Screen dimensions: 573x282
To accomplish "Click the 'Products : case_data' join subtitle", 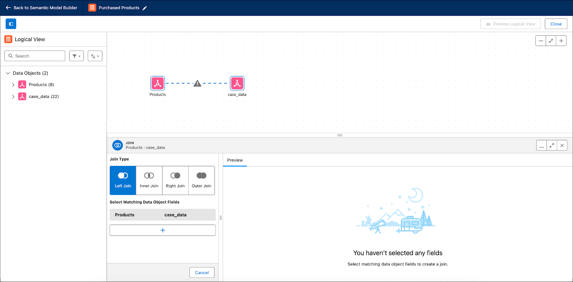I will [145, 148].
